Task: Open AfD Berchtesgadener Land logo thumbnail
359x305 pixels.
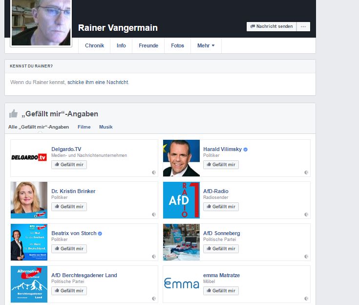Action: [x=29, y=284]
